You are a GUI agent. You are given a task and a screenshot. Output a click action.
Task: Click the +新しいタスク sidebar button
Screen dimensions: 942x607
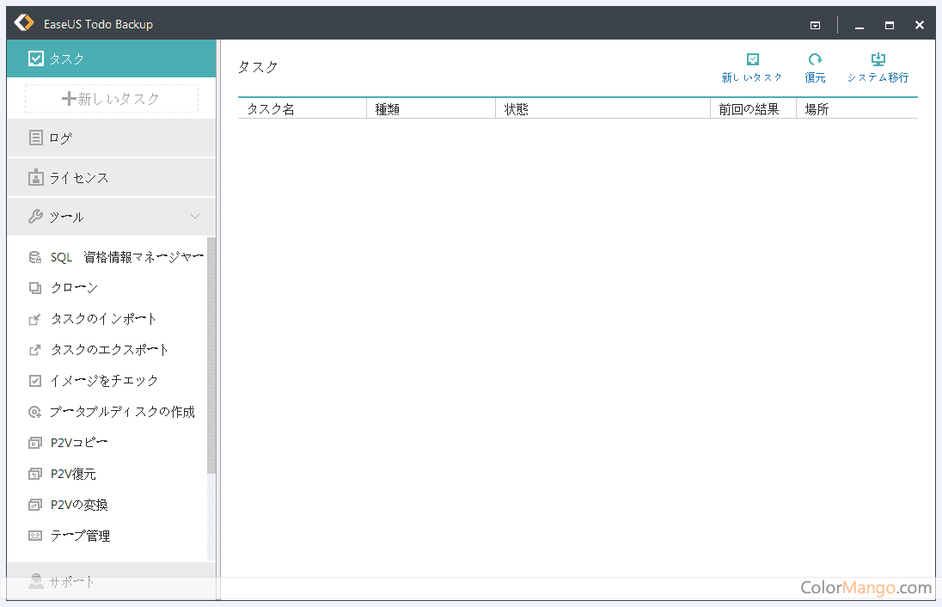pos(112,99)
